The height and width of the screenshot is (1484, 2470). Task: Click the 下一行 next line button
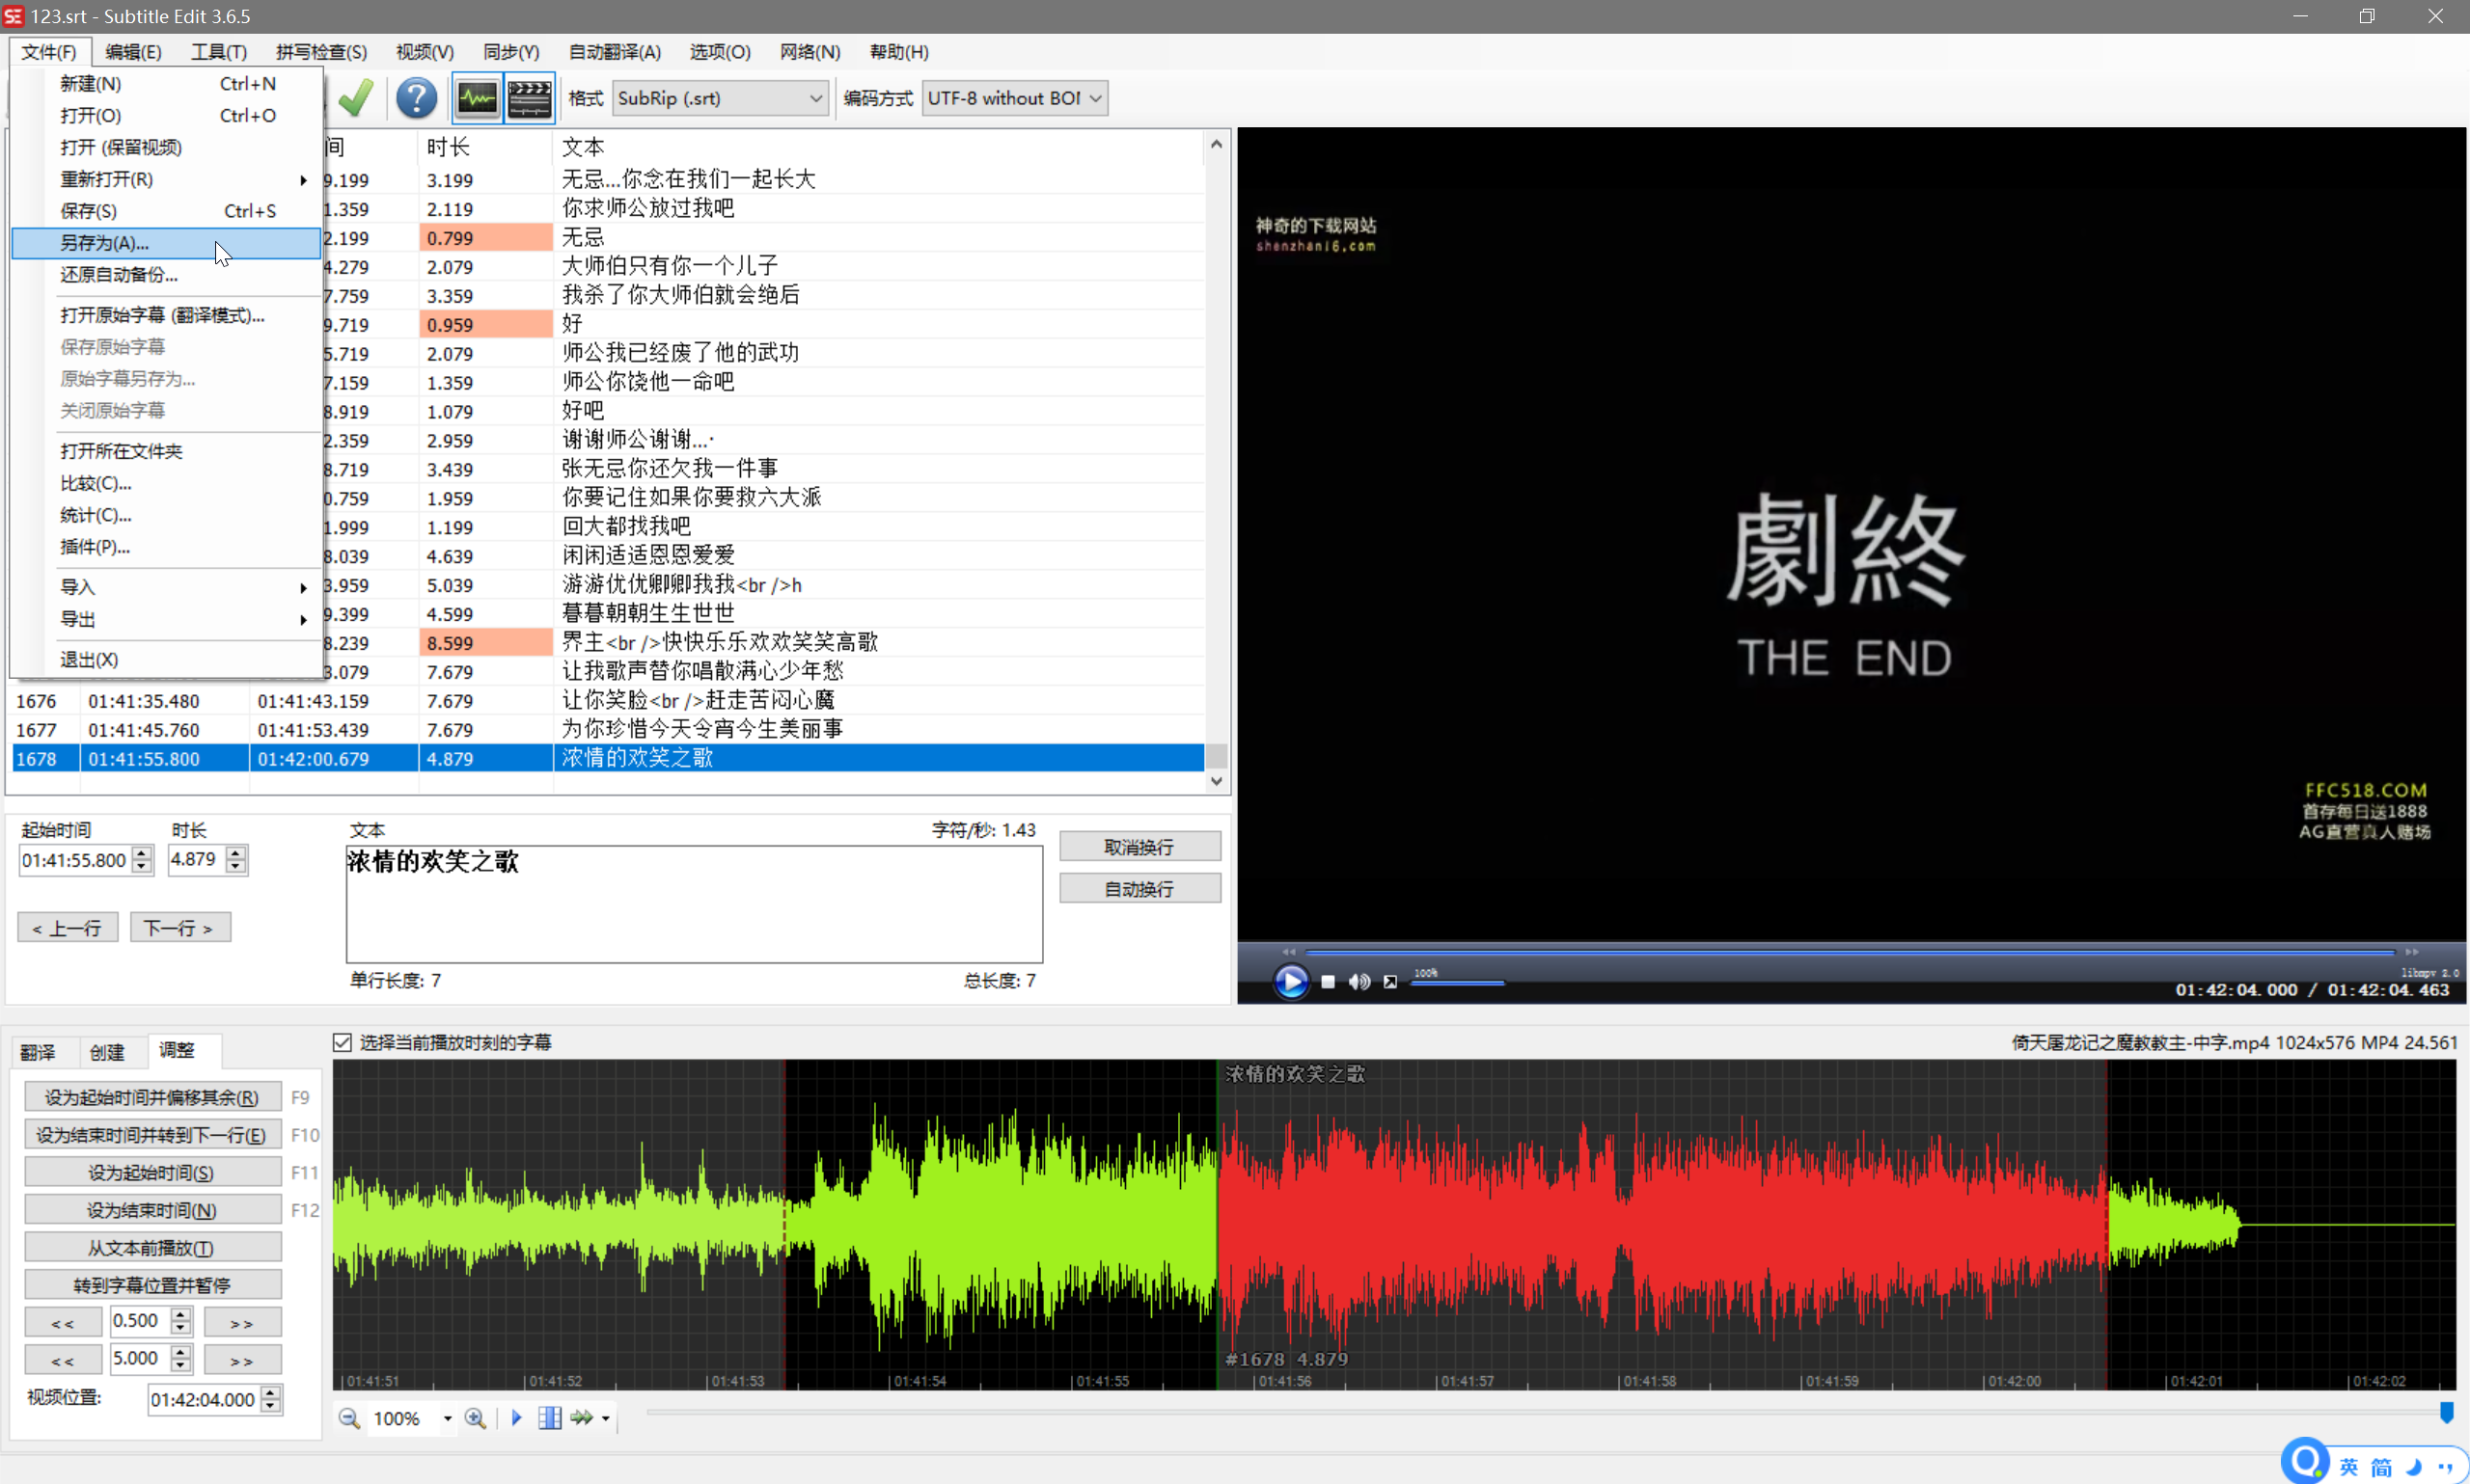180,928
